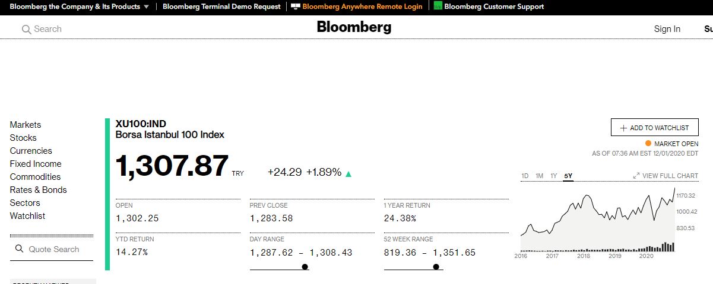Click the Bloomberg Anywhere monitor icon

pyautogui.click(x=295, y=7)
